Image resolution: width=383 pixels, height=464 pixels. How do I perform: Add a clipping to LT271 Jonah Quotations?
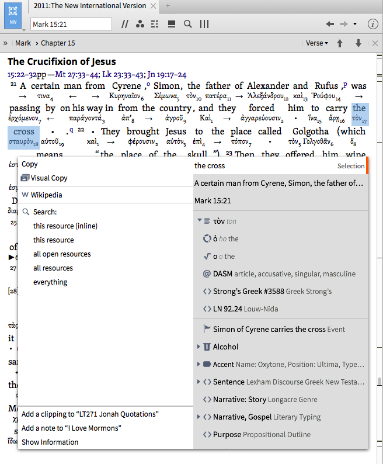click(90, 414)
